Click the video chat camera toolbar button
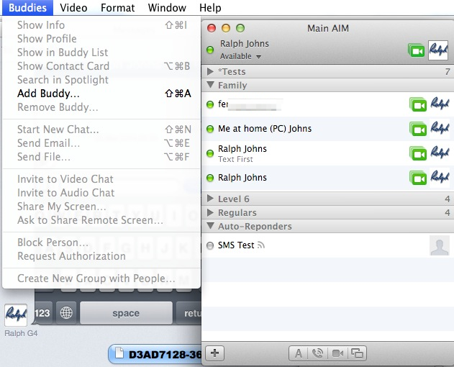454x367 pixels. click(337, 353)
